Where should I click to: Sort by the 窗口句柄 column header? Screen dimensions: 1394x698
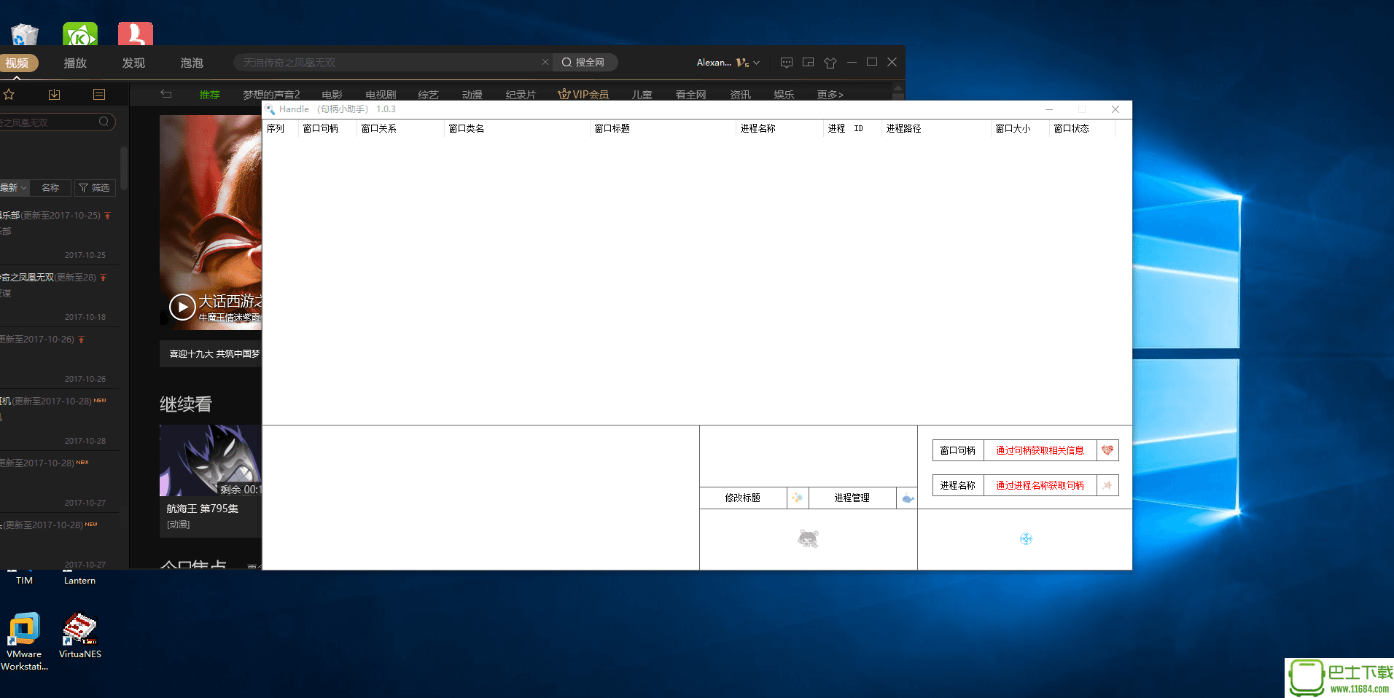point(327,128)
